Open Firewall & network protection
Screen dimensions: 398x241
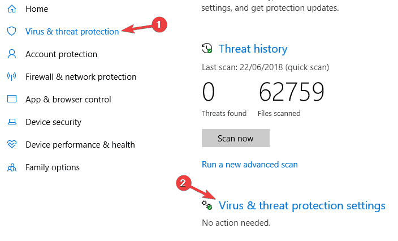[81, 77]
